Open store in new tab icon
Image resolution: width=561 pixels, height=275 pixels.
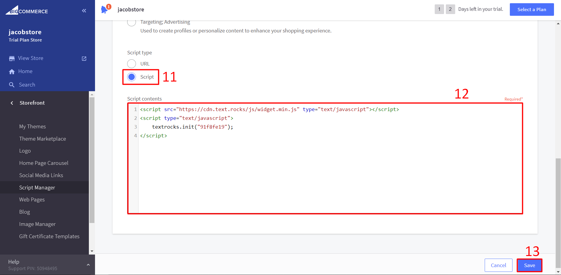pos(84,58)
